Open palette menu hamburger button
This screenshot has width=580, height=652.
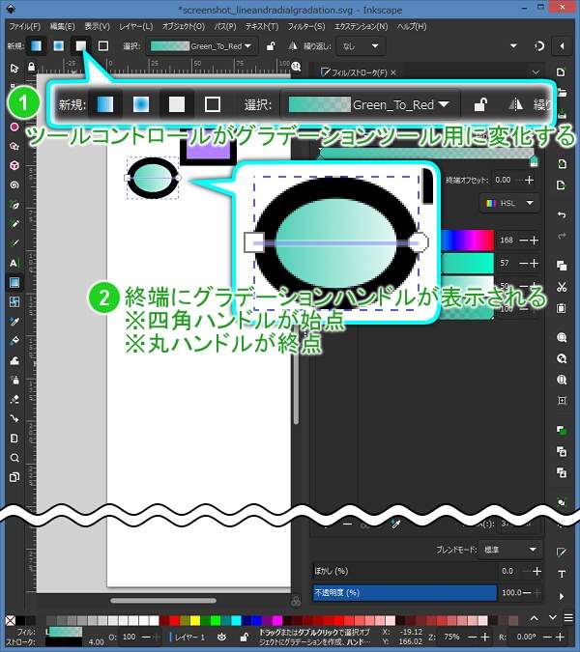pyautogui.click(x=568, y=617)
